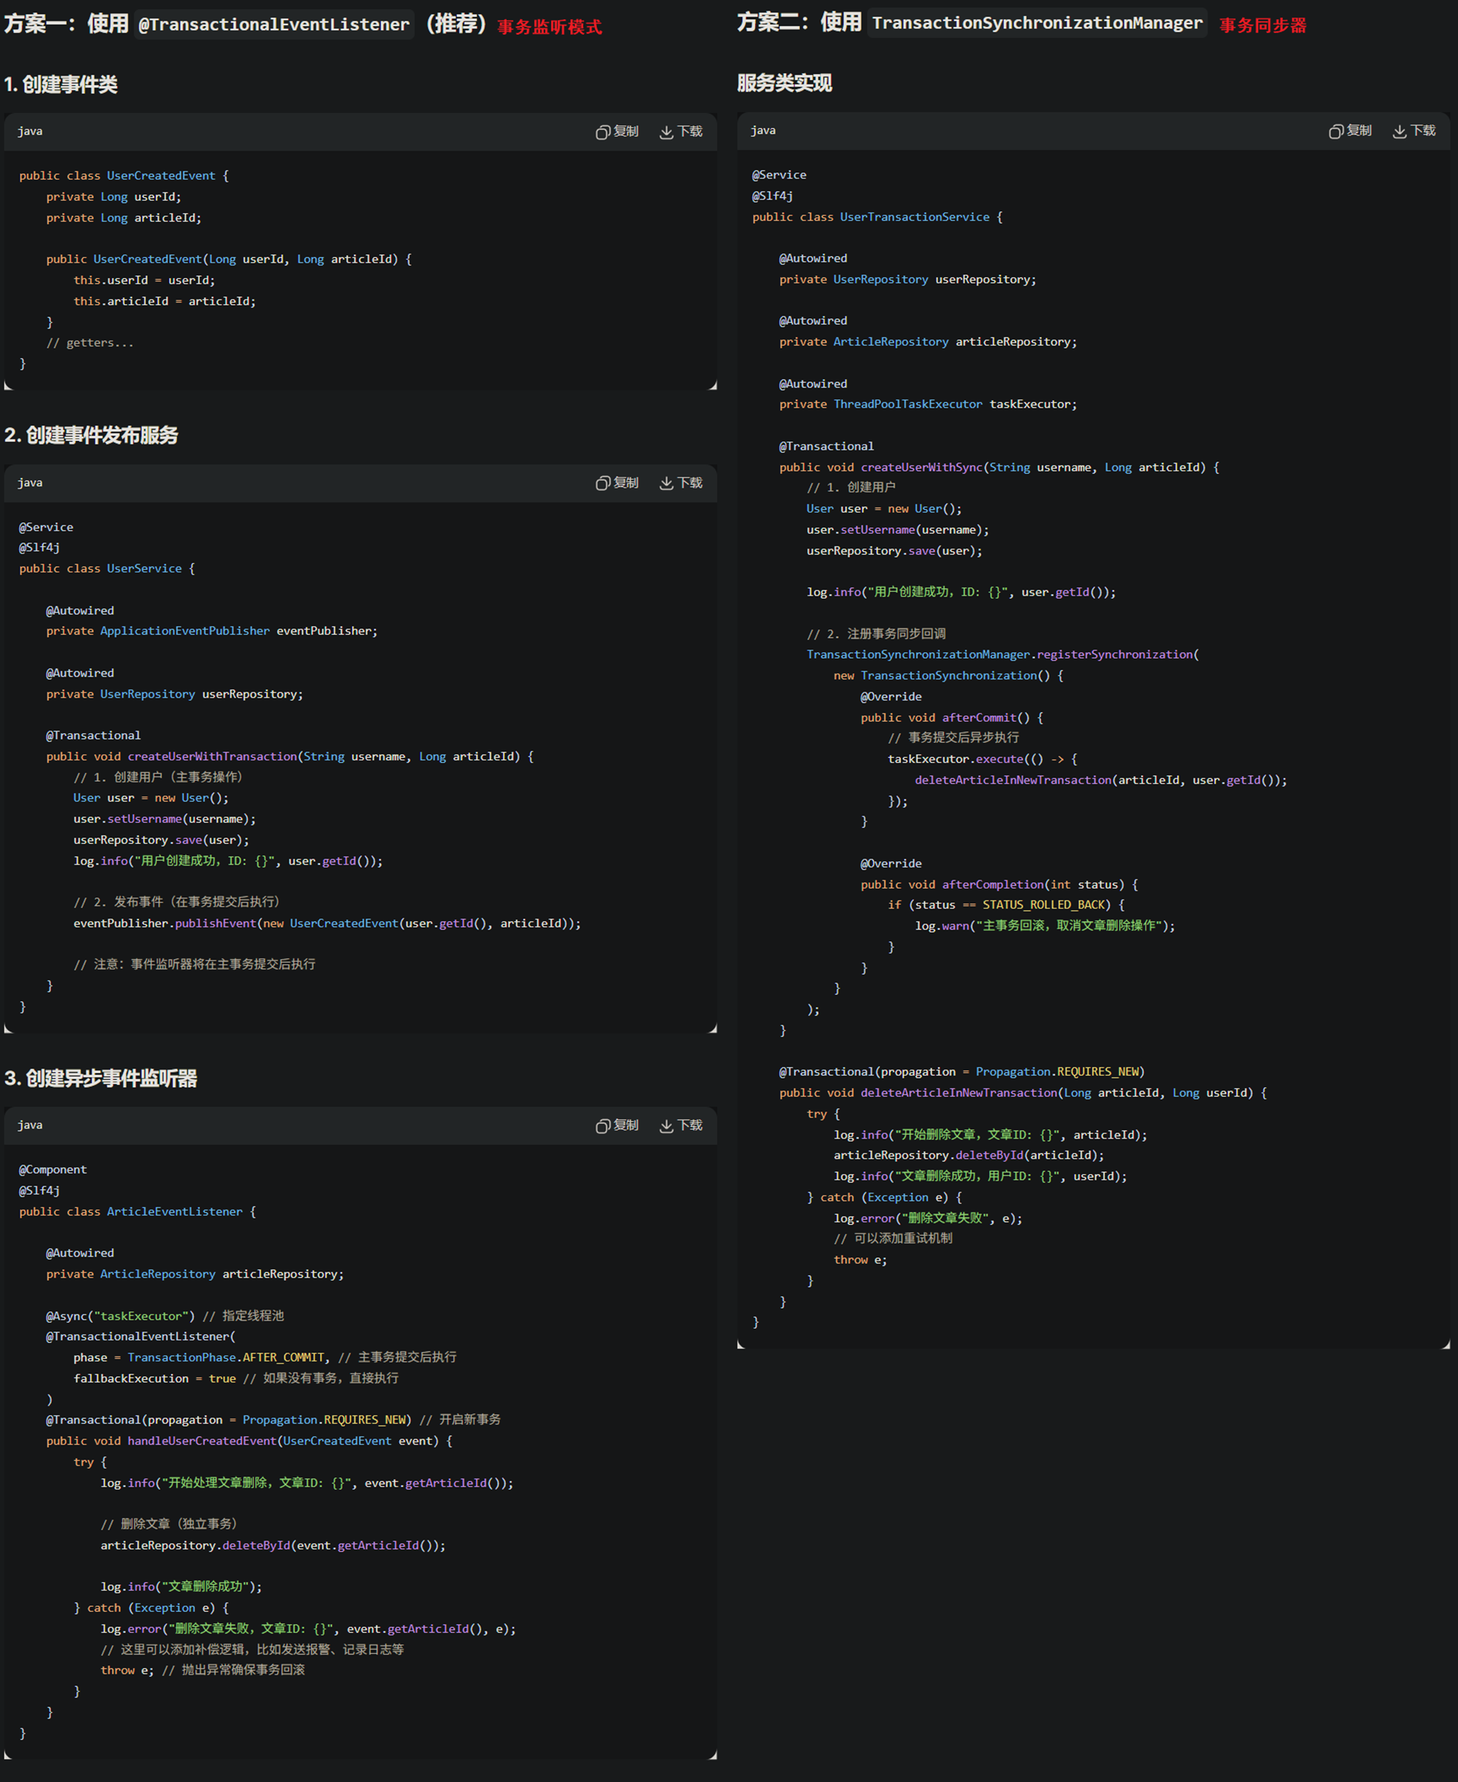The width and height of the screenshot is (1458, 1782).
Task: Click the '1. 创建事件类' section heading
Action: (61, 85)
